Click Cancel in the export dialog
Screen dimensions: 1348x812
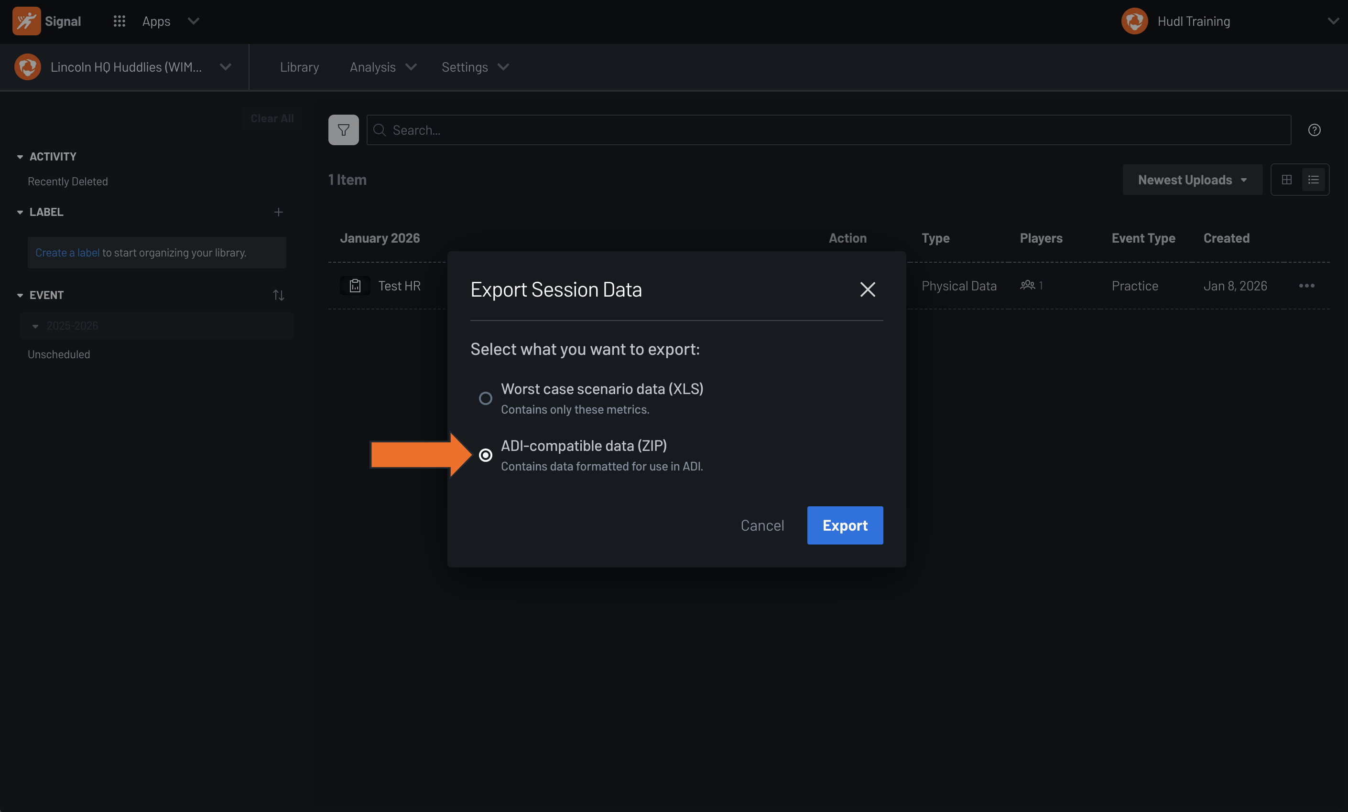click(x=762, y=525)
